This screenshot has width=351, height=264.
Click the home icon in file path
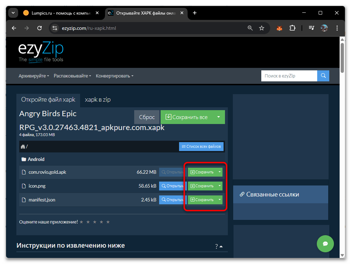(x=23, y=146)
